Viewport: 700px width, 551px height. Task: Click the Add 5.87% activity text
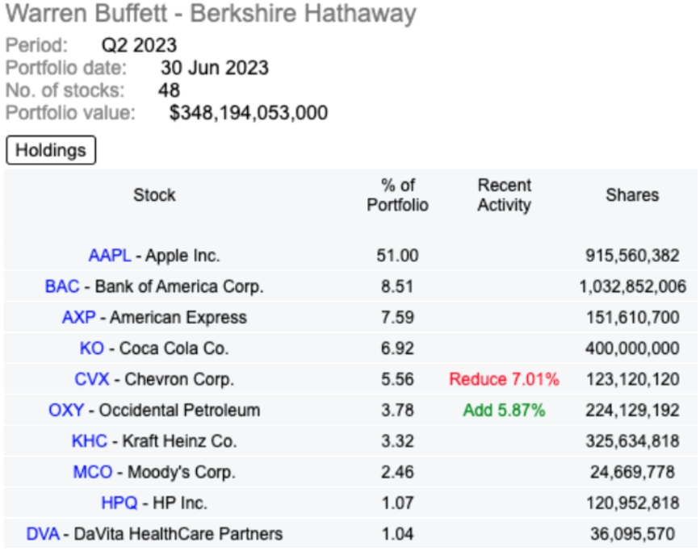pyautogui.click(x=504, y=410)
